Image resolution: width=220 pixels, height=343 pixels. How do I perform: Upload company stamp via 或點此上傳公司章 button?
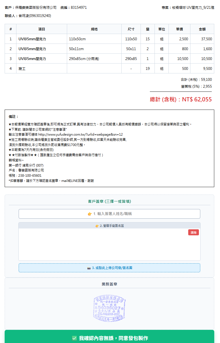click(x=109, y=268)
